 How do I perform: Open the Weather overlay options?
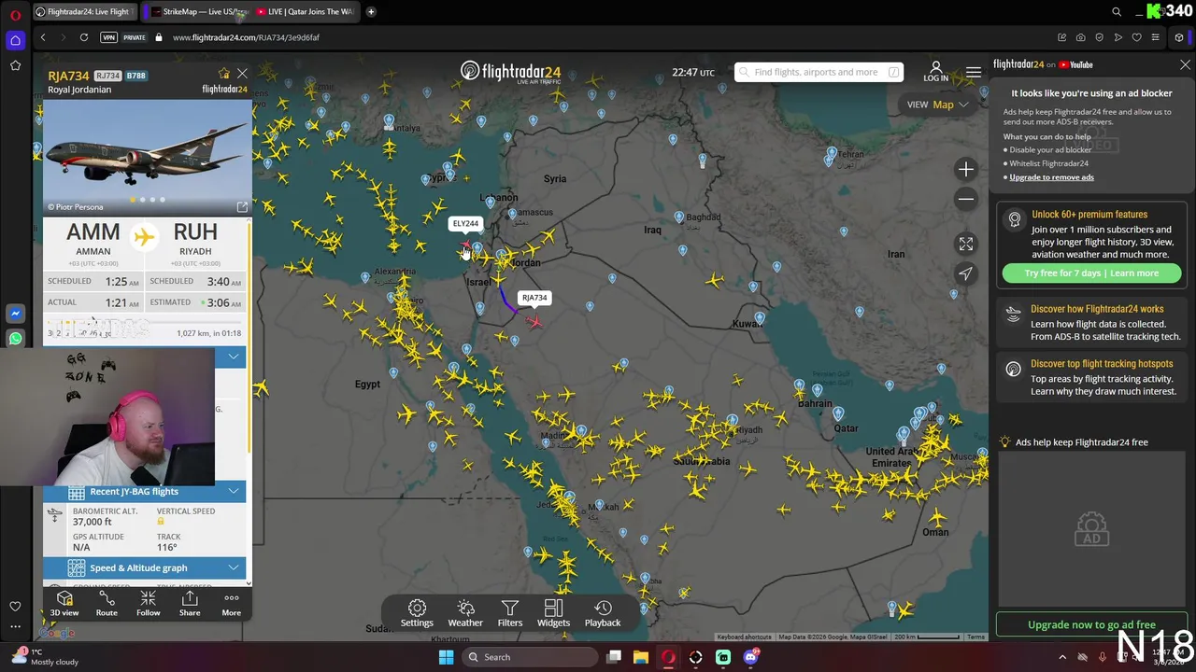(465, 613)
